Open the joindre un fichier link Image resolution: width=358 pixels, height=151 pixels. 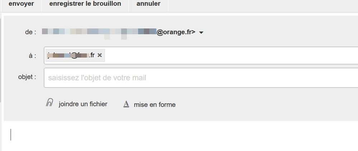[x=83, y=104]
